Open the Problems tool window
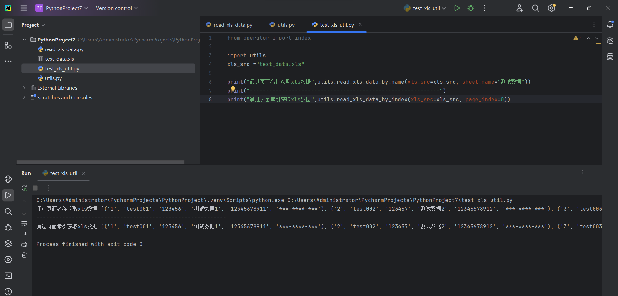The width and height of the screenshot is (618, 296). click(x=8, y=292)
